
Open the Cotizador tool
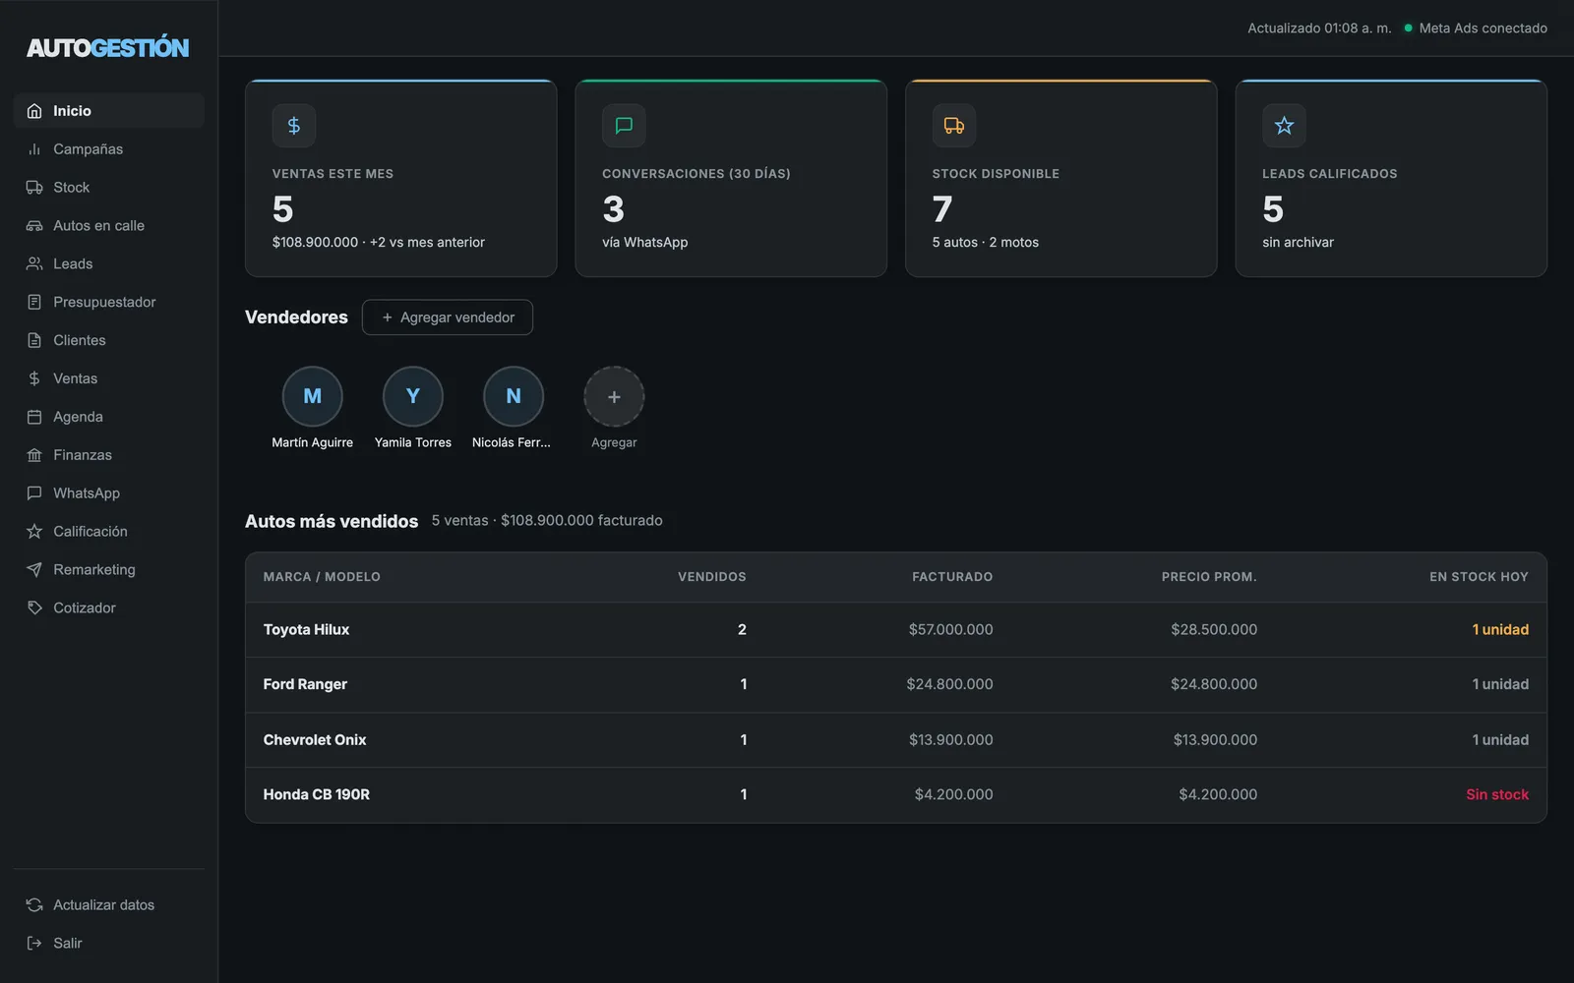pos(109,608)
